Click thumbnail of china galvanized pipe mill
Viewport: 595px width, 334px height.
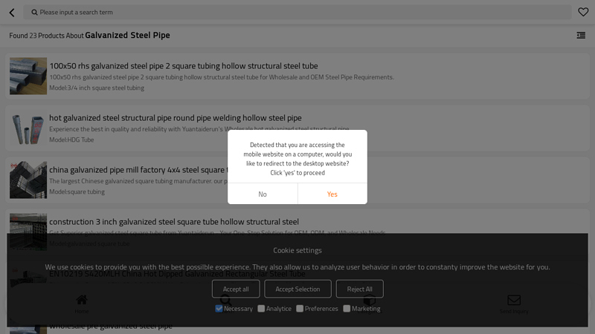coord(28,180)
